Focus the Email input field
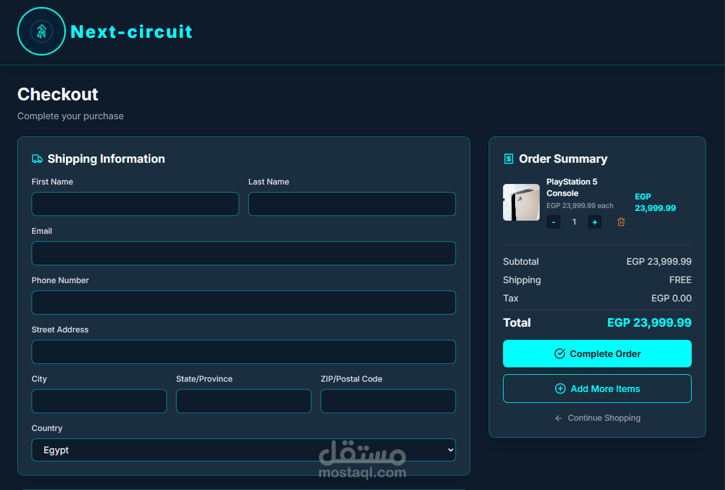Screen dimensions: 725x490 pos(244,253)
